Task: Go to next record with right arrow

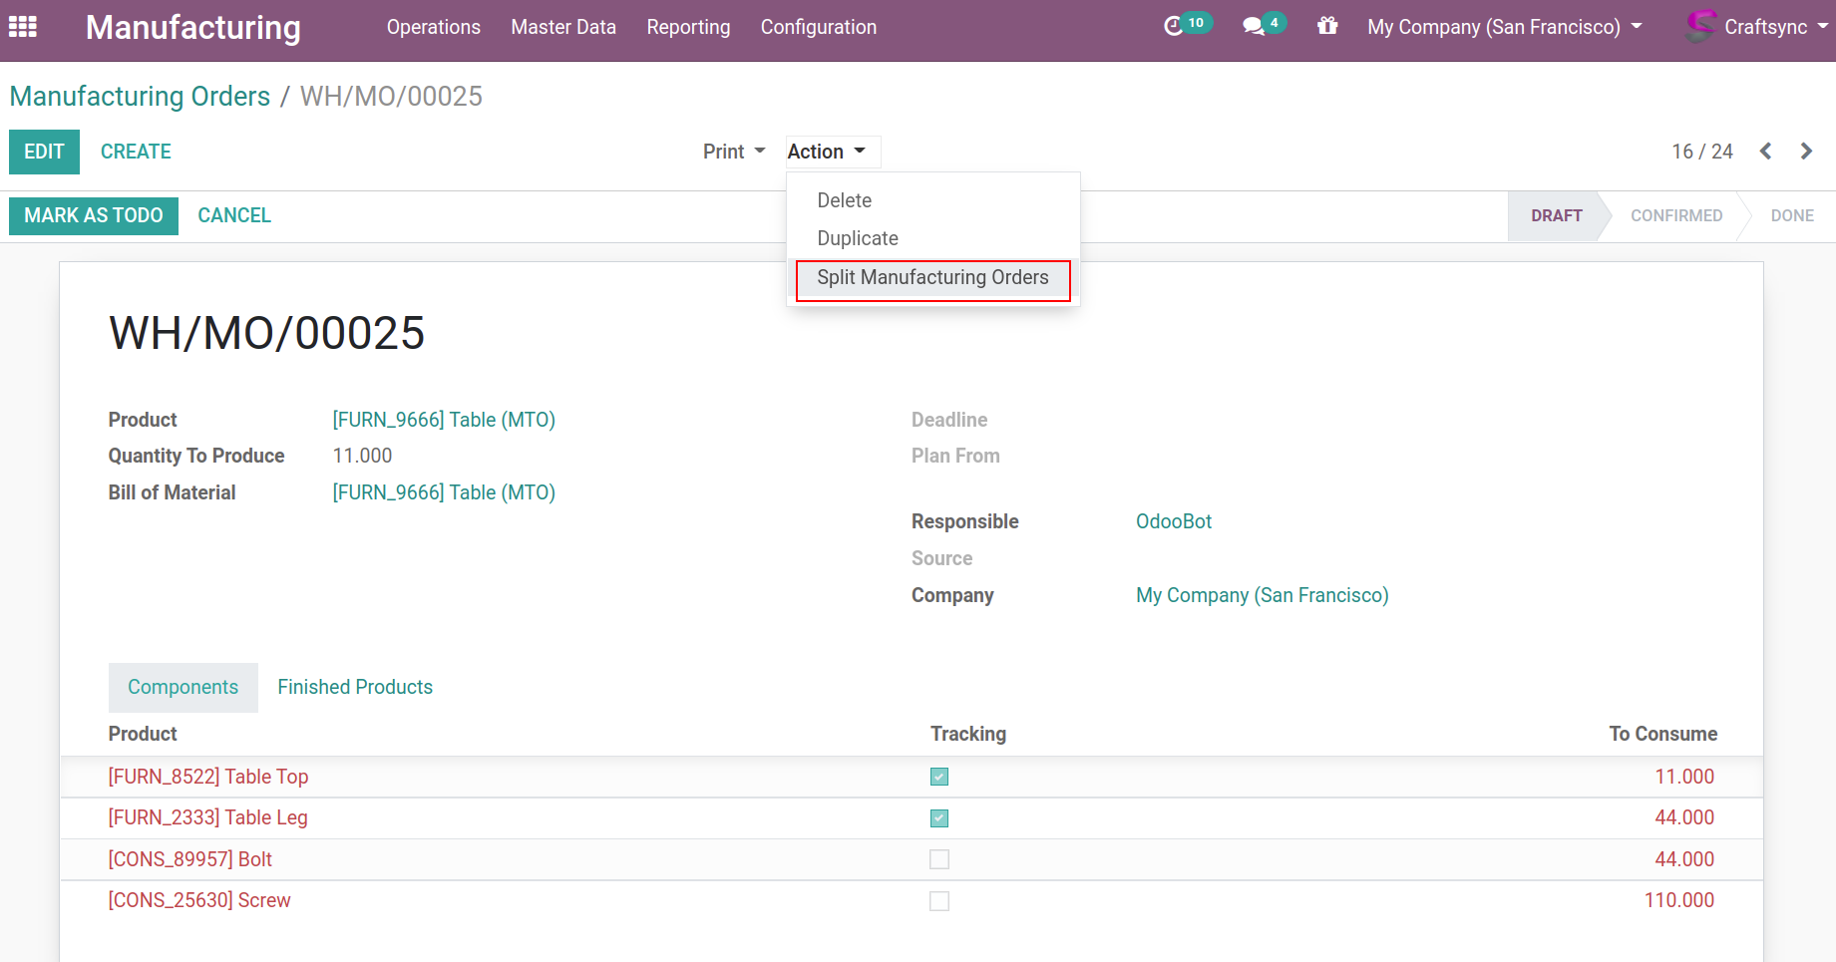Action: click(x=1806, y=152)
